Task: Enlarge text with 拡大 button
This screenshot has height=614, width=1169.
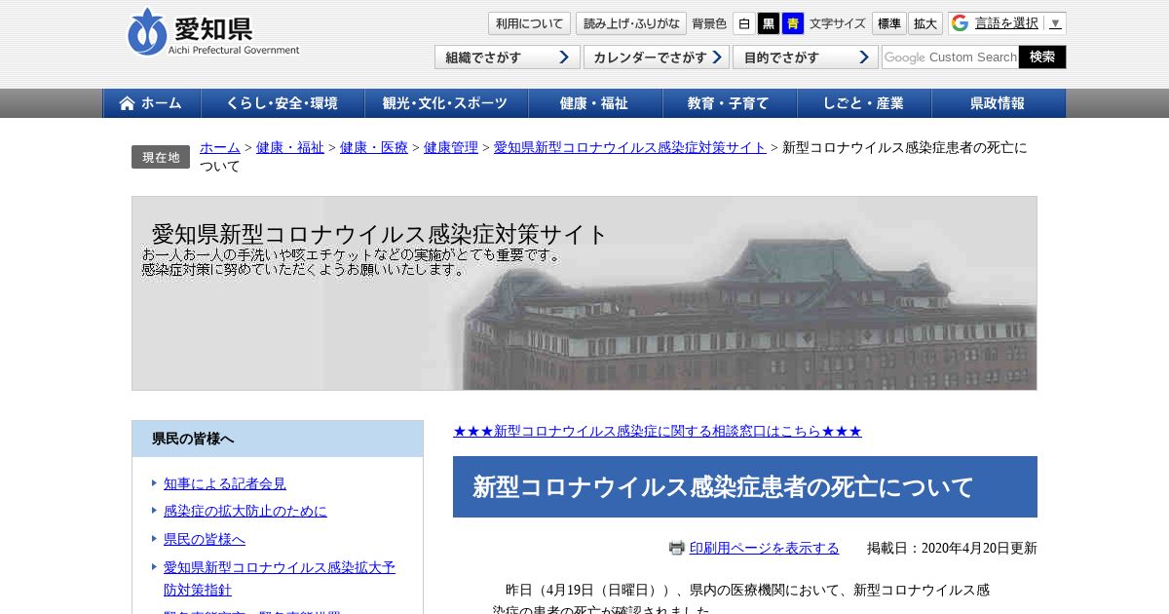Action: (x=925, y=23)
